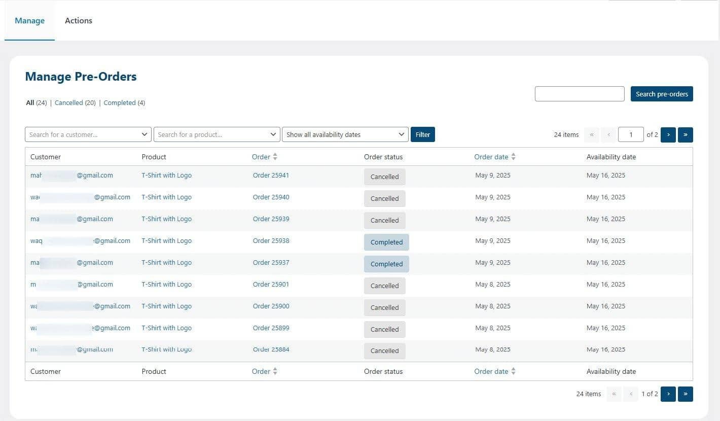Focus the pre-orders search text field
Screen dimensions: 720x421
click(580, 94)
